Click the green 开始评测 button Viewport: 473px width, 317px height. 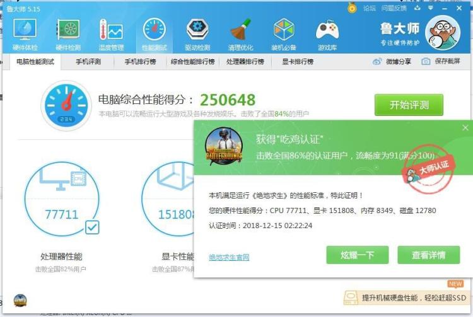[x=409, y=105]
